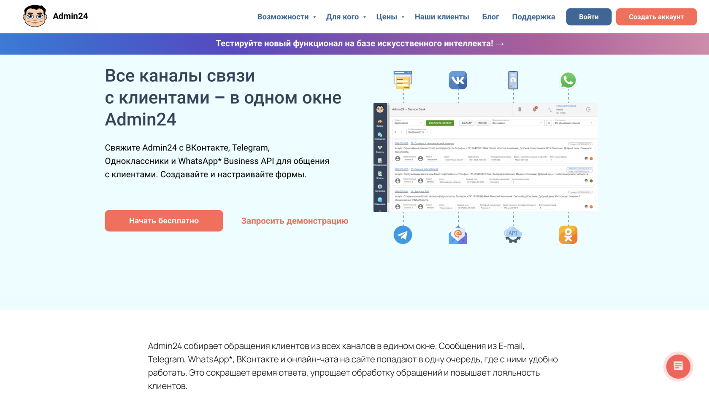Navigate to Поддержка
This screenshot has height=398, width=709.
pyautogui.click(x=533, y=17)
